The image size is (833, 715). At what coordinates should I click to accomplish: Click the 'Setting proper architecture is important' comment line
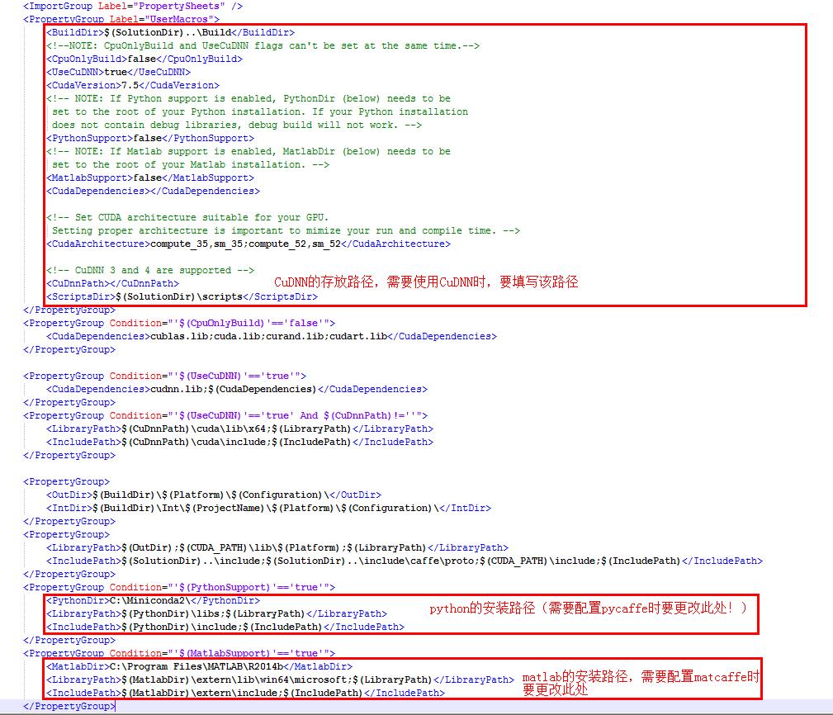click(x=286, y=230)
